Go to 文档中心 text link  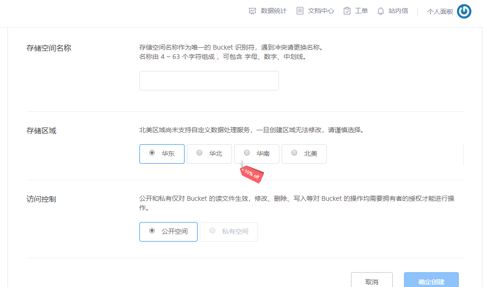pos(321,11)
